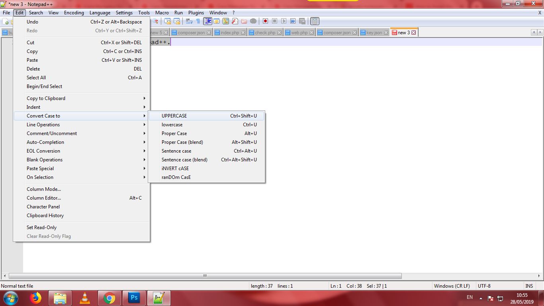Click the Document Map toolbar icon

click(315, 21)
